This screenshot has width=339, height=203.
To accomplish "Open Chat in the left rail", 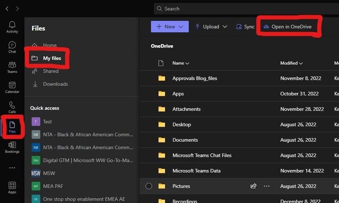I will (12, 47).
